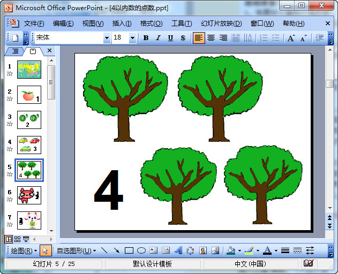Image resolution: width=338 pixels, height=274 pixels.
Task: Click animation star icon under slide 5
Action: tap(10, 174)
